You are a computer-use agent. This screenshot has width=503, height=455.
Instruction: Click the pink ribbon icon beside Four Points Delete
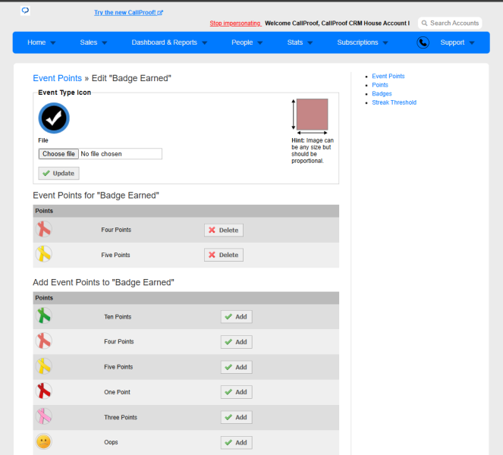pyautogui.click(x=44, y=229)
